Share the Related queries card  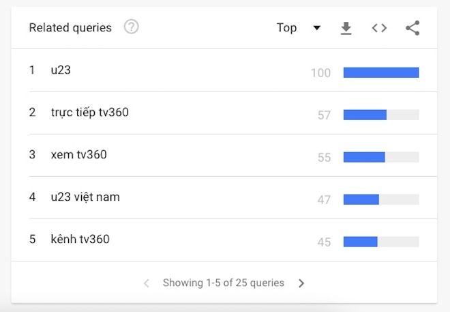click(412, 28)
